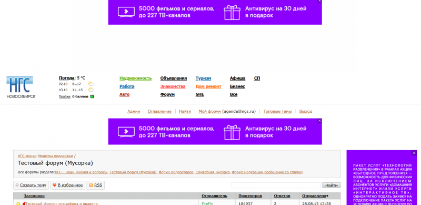Click the forum search input field

[x=276, y=185]
